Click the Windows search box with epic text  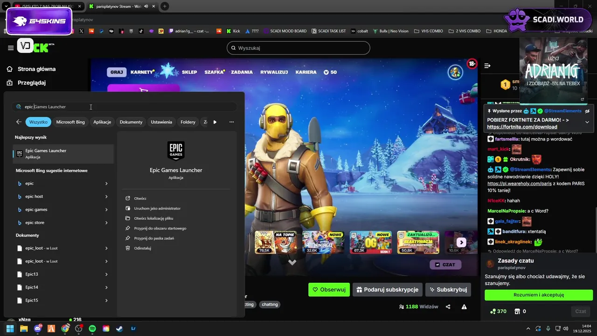pos(124,107)
